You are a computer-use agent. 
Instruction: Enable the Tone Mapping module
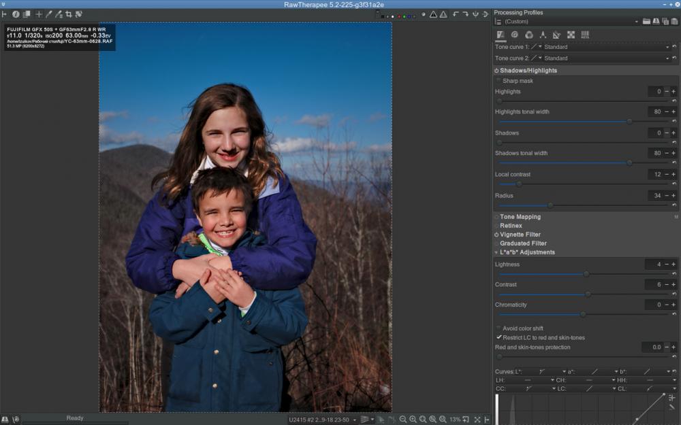[x=496, y=217]
